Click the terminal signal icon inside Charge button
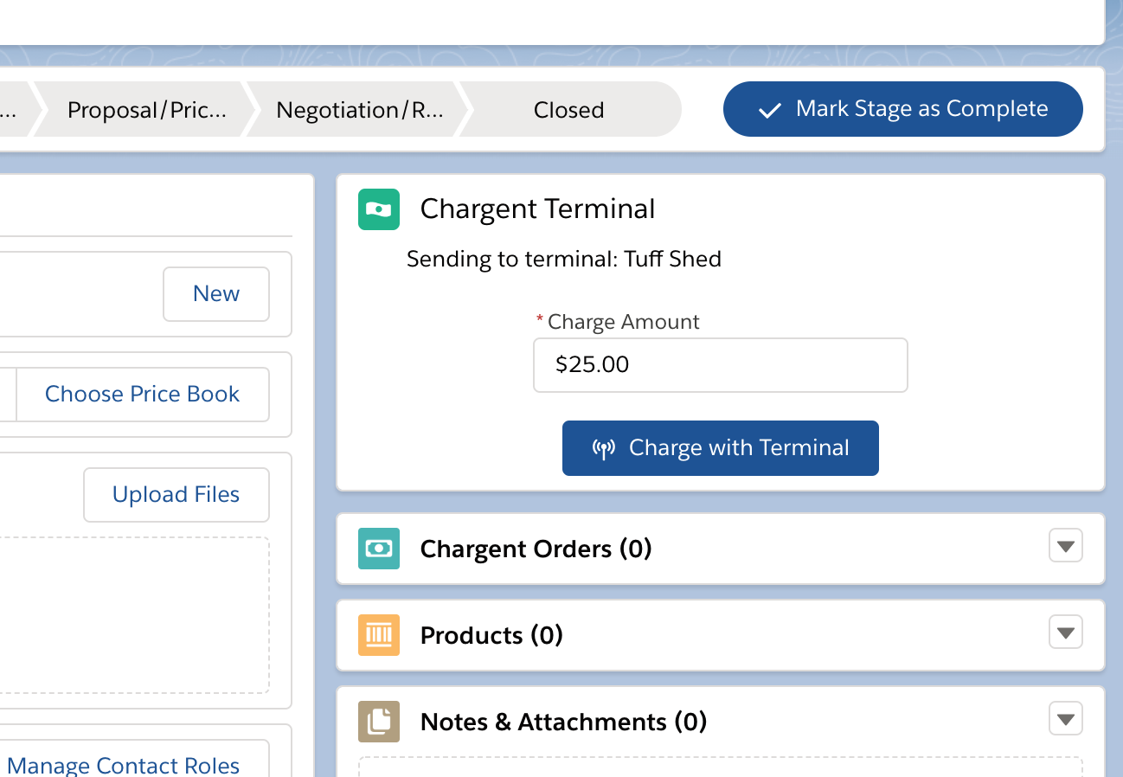1123x777 pixels. point(604,448)
